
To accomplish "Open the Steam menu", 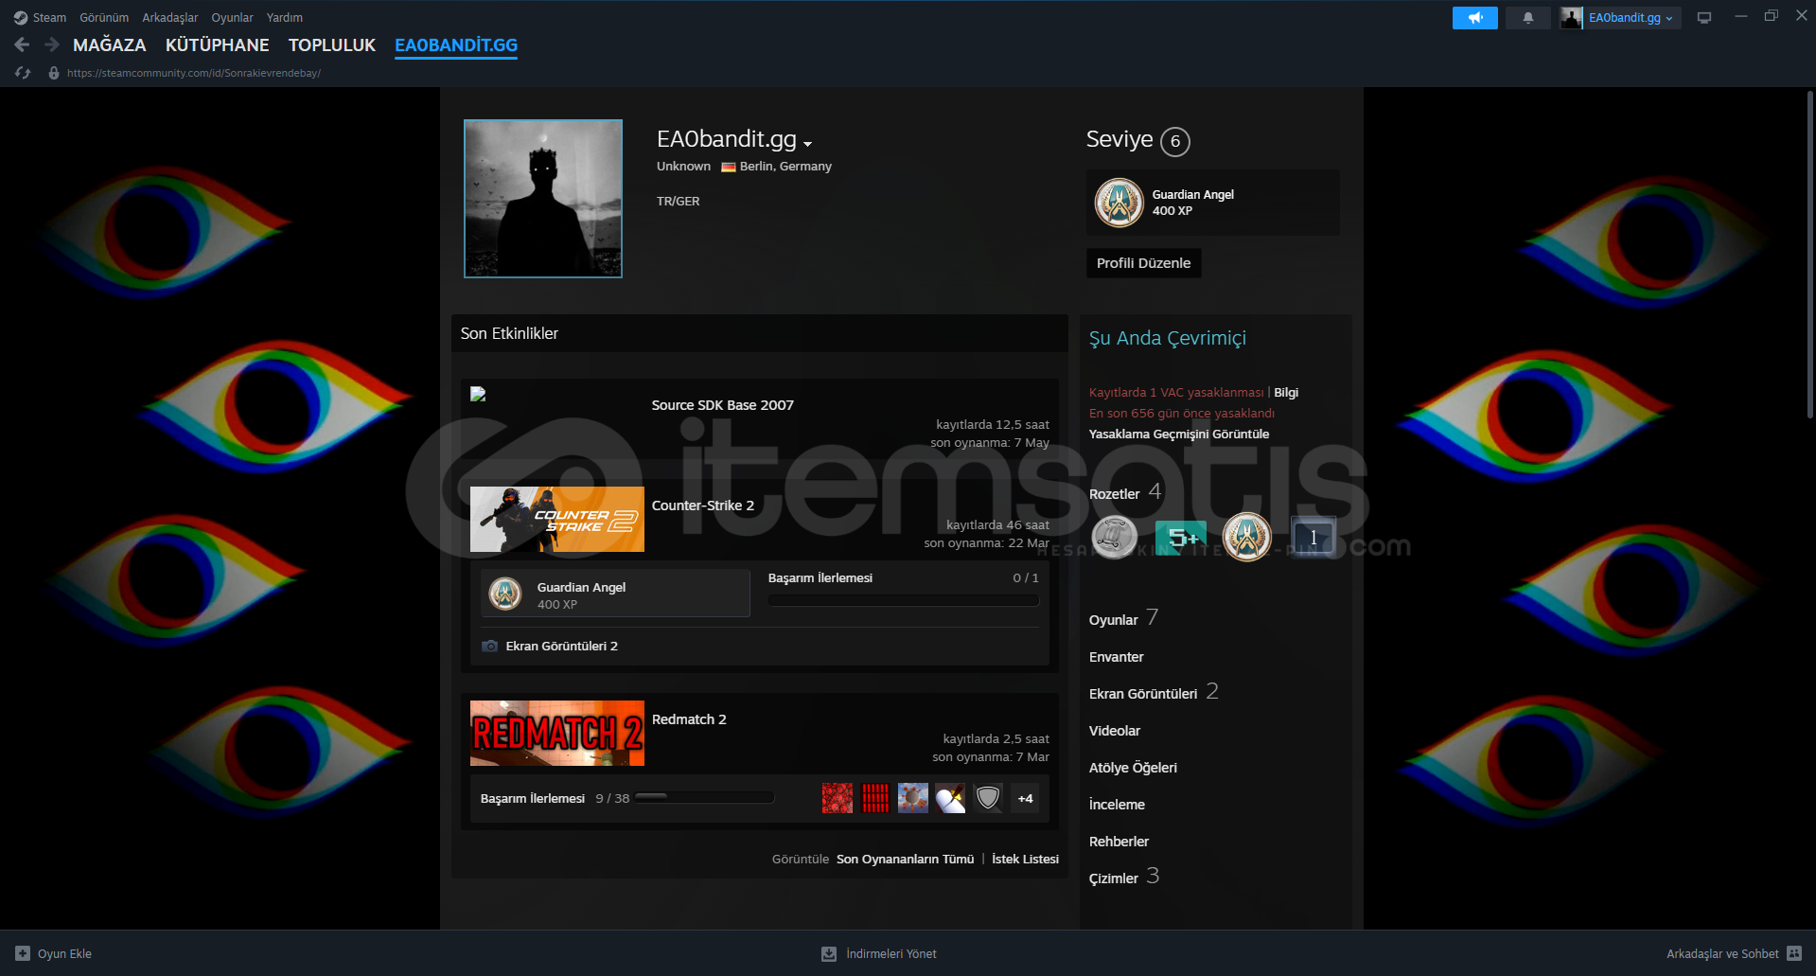I will coord(49,18).
